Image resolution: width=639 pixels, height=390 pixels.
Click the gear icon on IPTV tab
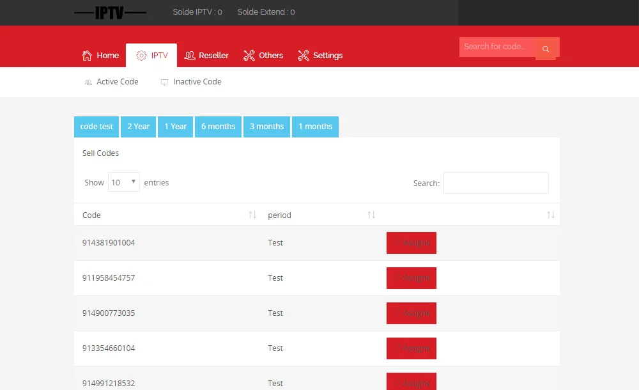(141, 56)
